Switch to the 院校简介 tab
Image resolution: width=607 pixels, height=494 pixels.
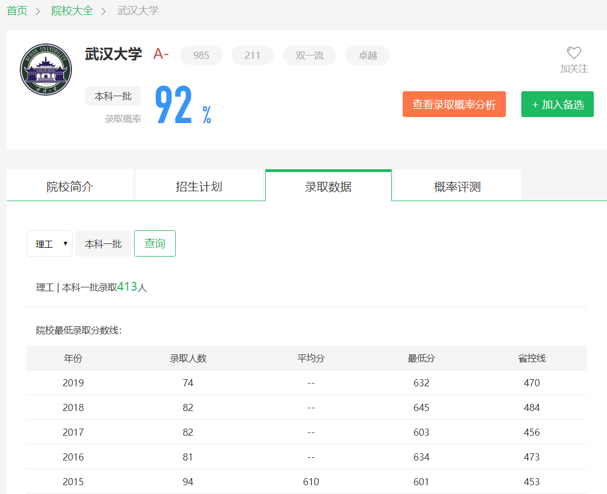(x=70, y=186)
